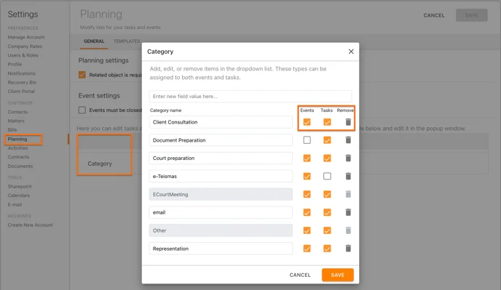Edit the Representation name field
This screenshot has width=501, height=290.
pyautogui.click(x=221, y=248)
